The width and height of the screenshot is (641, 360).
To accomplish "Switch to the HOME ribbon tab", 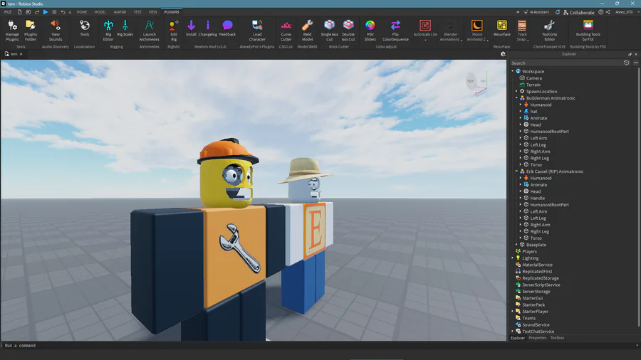I will 82,12.
